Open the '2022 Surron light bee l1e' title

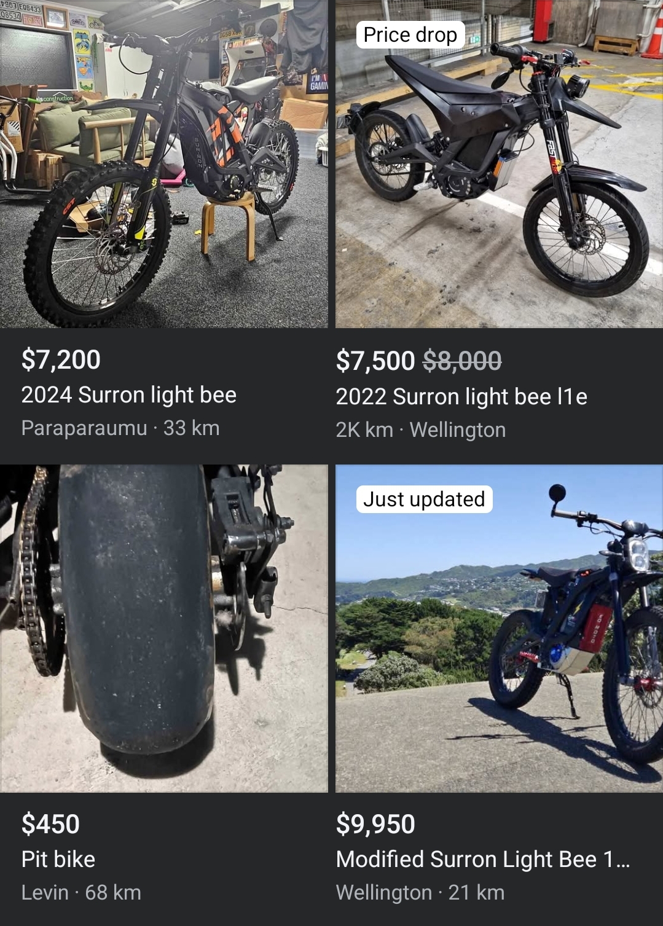tap(461, 397)
